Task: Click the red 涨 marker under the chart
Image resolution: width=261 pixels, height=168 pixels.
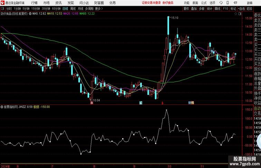Action: [x=91, y=103]
